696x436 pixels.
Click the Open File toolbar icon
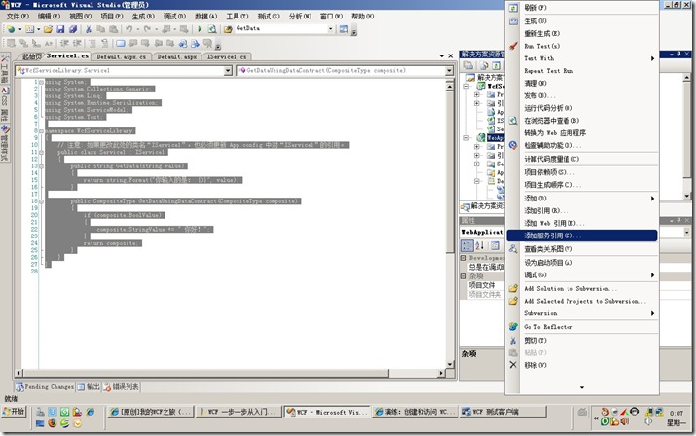[x=48, y=29]
